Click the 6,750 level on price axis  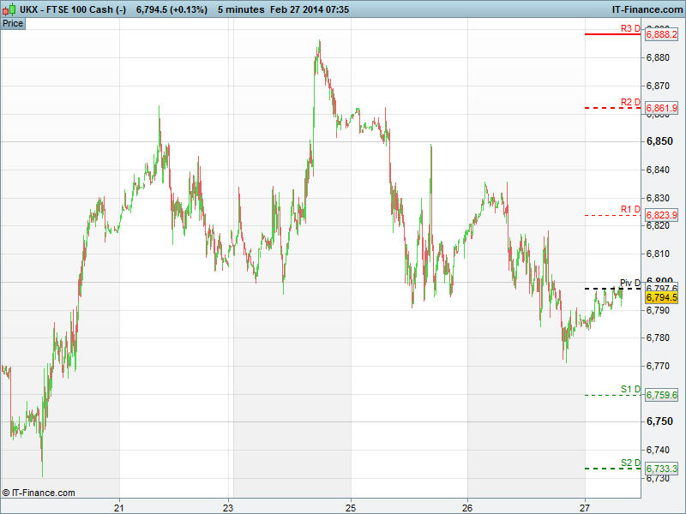659,421
